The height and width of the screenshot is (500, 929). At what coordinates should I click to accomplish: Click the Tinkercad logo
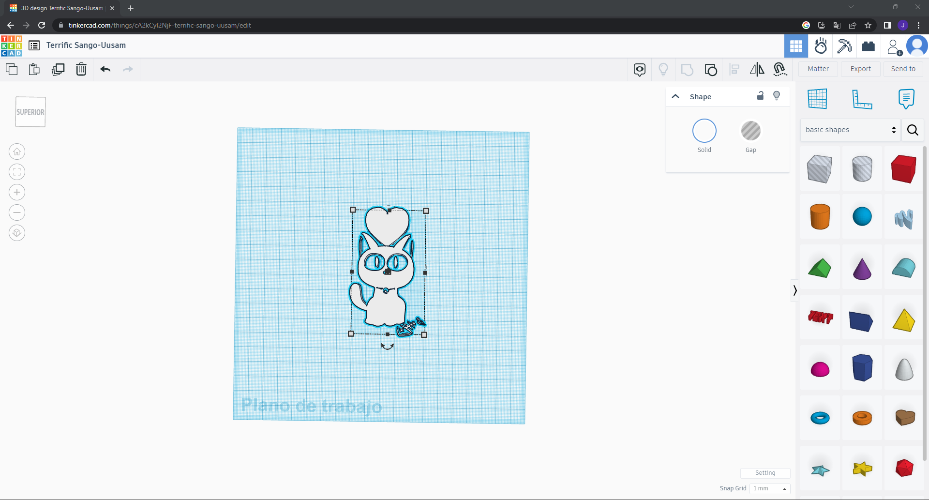pyautogui.click(x=12, y=46)
